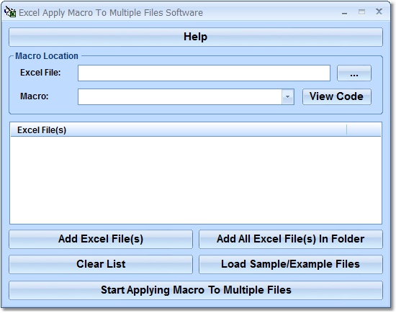The width and height of the screenshot is (396, 313).
Task: Browse for macro file with the '...' button
Action: coord(354,73)
